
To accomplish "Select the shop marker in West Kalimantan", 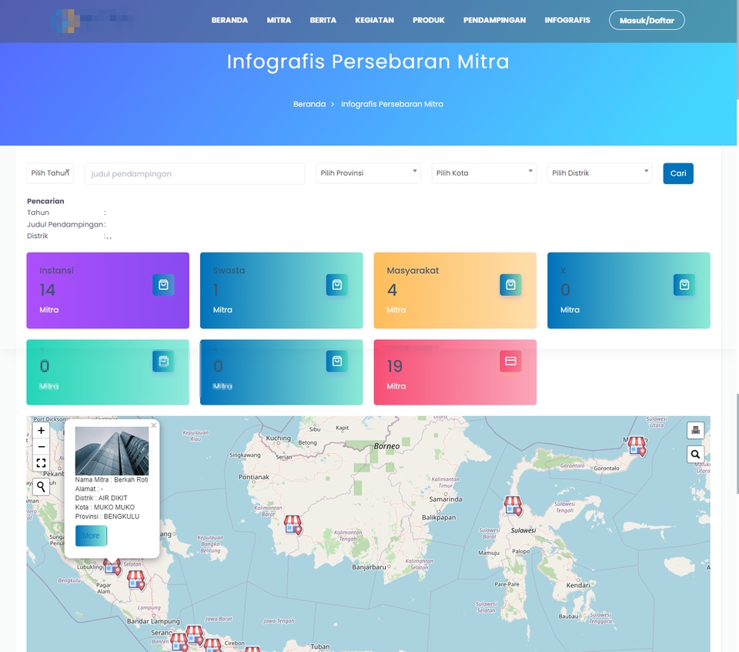I will 293,524.
